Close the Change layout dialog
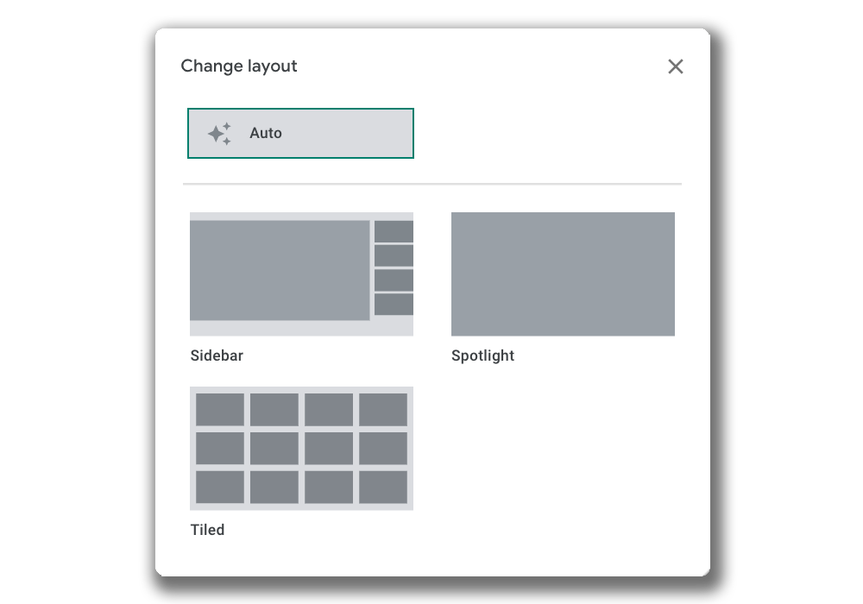This screenshot has width=863, height=604. click(x=675, y=66)
